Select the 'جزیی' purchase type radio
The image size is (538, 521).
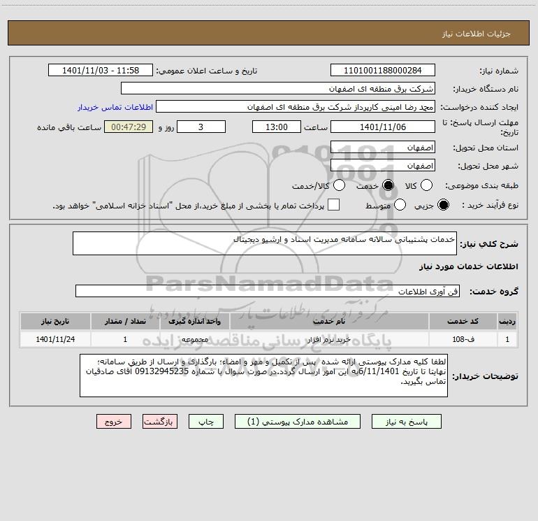(x=443, y=205)
